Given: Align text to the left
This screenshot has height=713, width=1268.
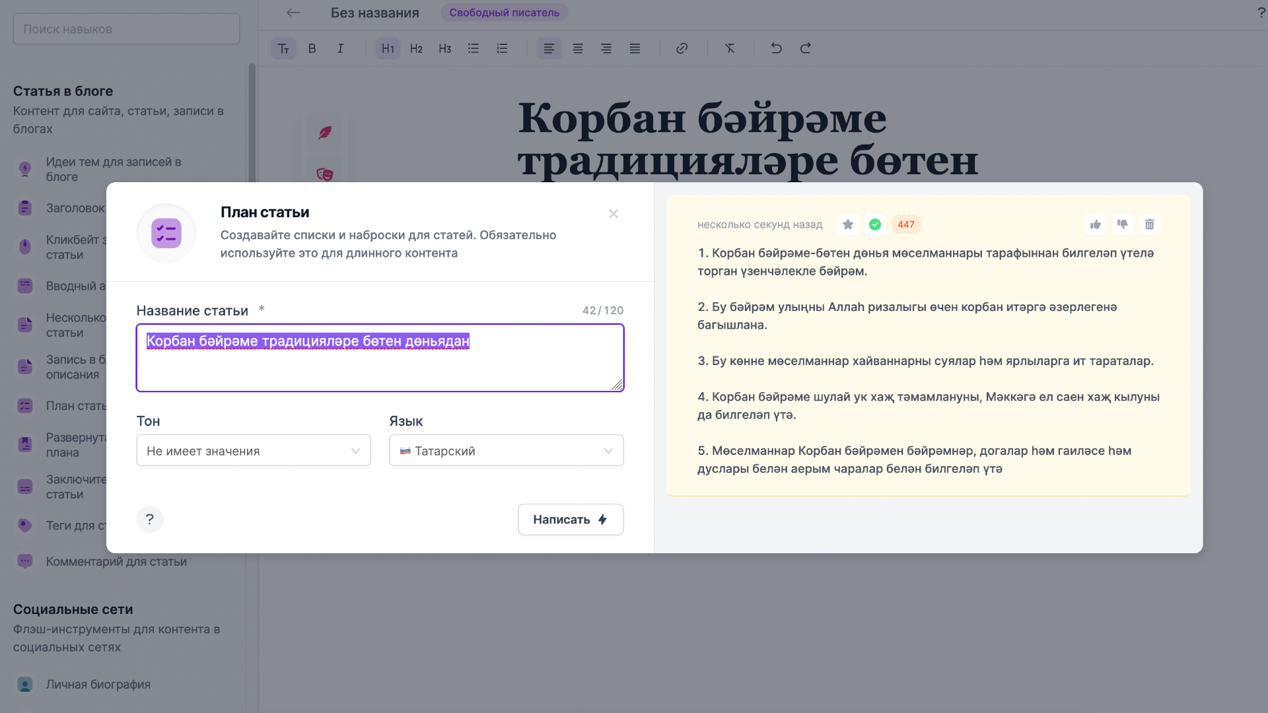Looking at the screenshot, I should pyautogui.click(x=549, y=48).
